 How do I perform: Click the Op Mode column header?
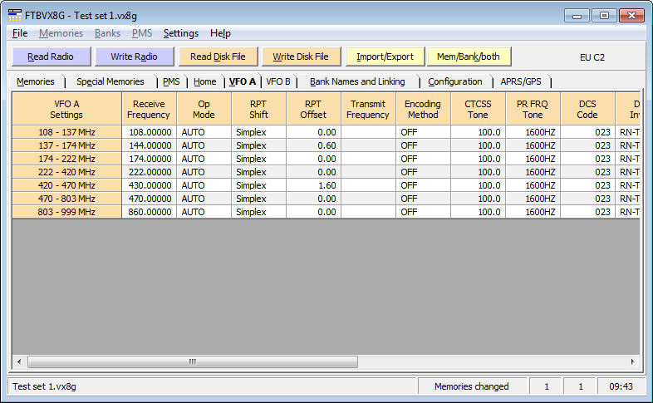[204, 109]
